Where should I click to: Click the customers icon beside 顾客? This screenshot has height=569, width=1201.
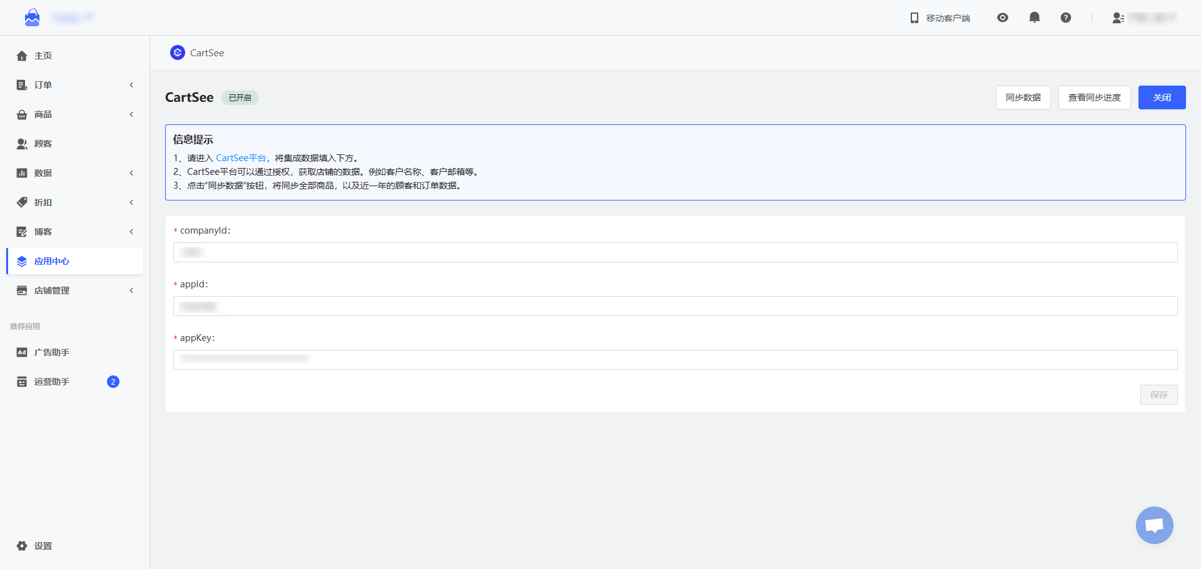coord(22,144)
